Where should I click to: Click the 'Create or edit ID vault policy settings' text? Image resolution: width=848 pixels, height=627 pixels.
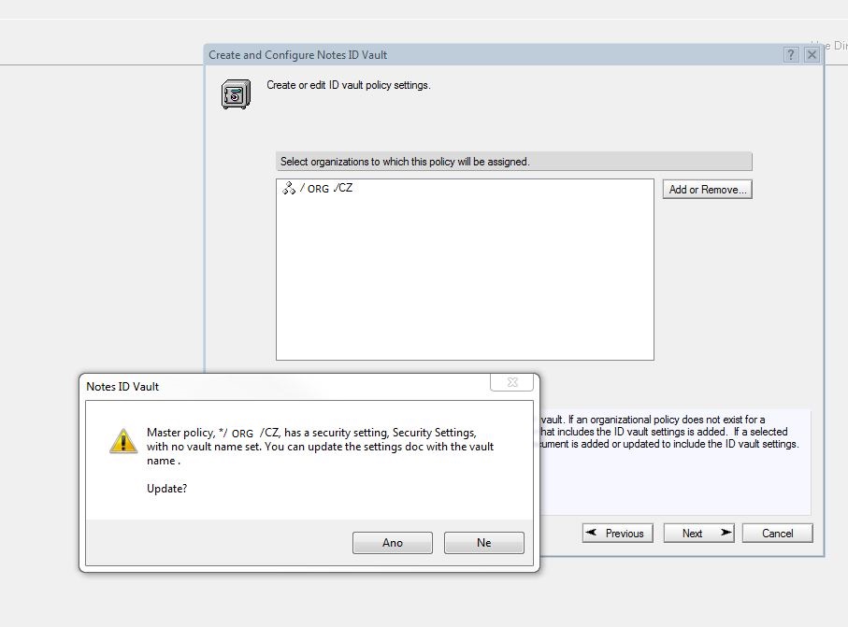point(349,85)
